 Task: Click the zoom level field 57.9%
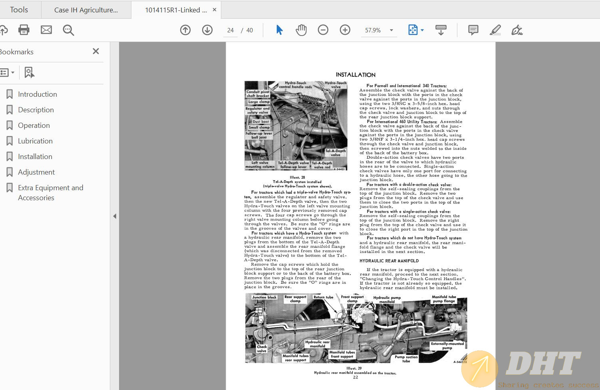click(373, 30)
